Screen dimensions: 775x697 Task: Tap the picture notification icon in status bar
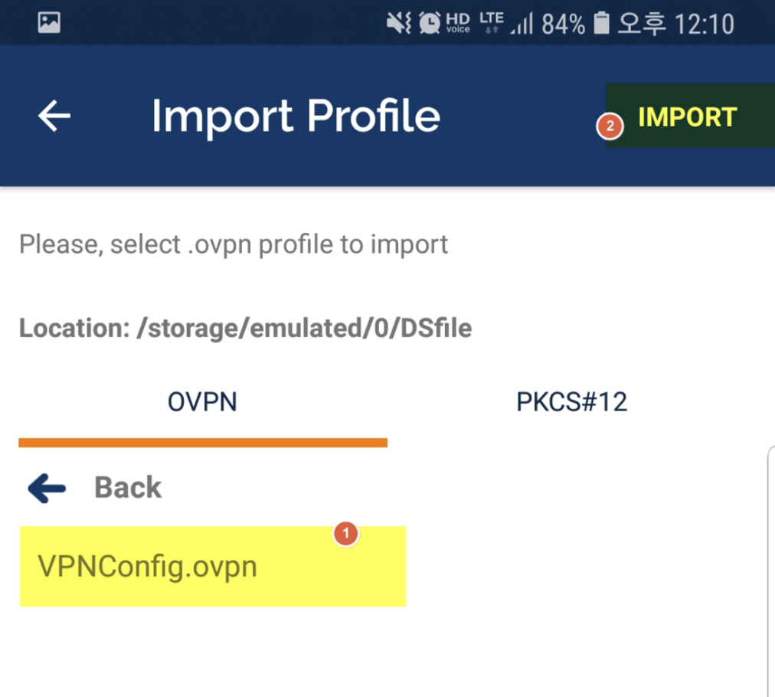coord(49,23)
